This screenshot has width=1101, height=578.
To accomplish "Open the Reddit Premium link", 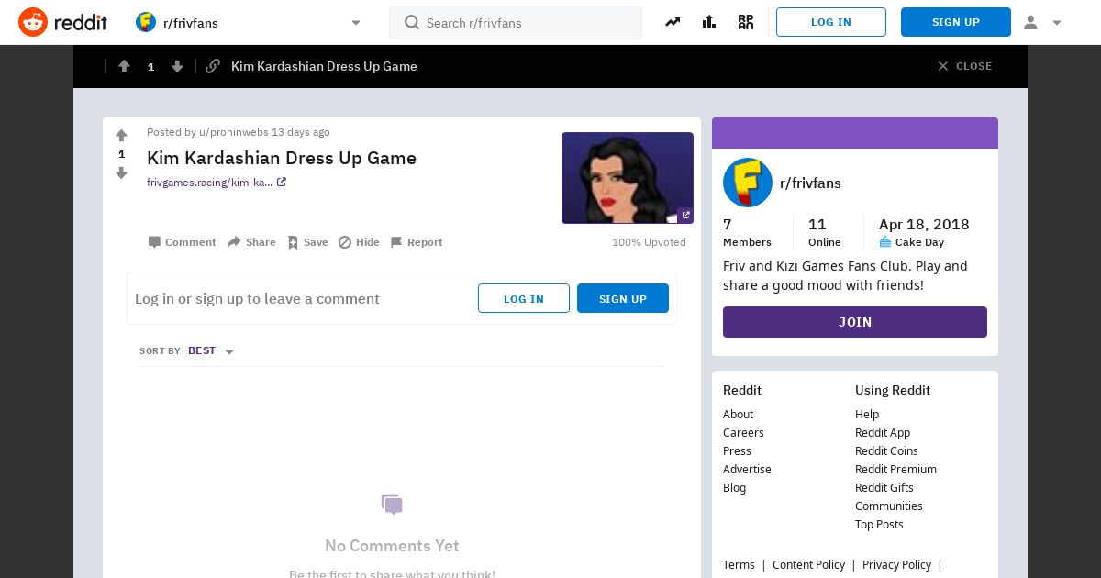I will click(x=895, y=470).
